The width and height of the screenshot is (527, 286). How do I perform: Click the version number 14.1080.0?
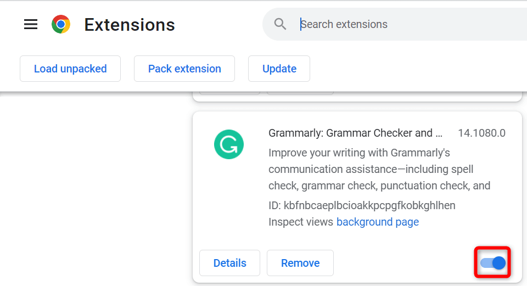pos(481,133)
